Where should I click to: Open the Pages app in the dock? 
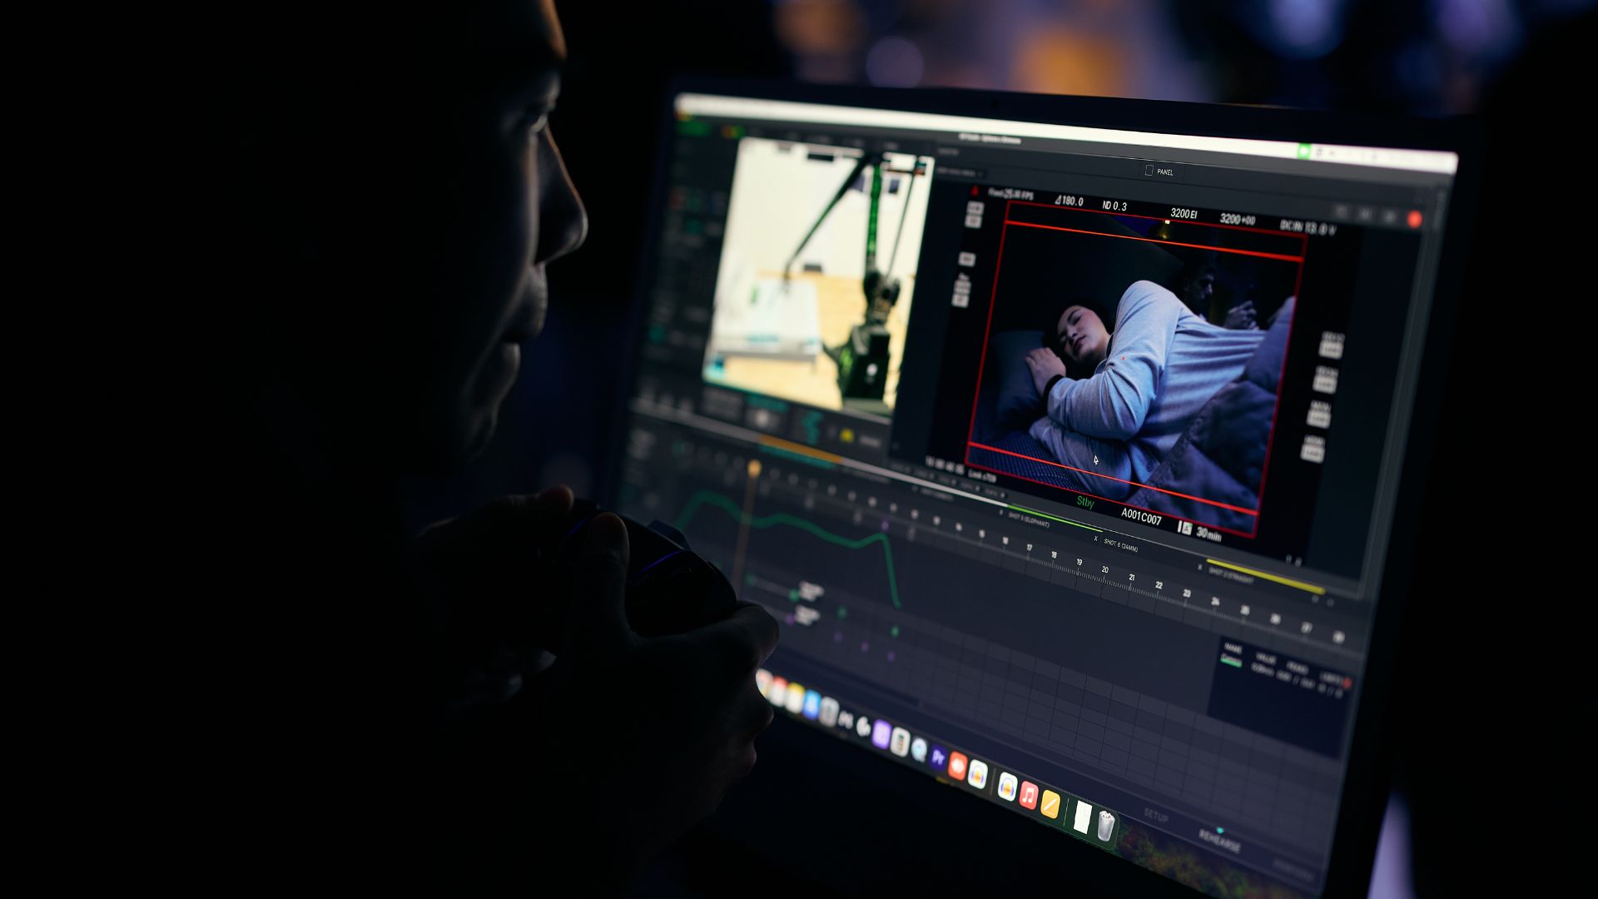click(1050, 803)
